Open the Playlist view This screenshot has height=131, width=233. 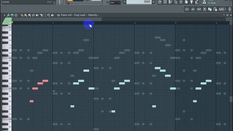160,2
